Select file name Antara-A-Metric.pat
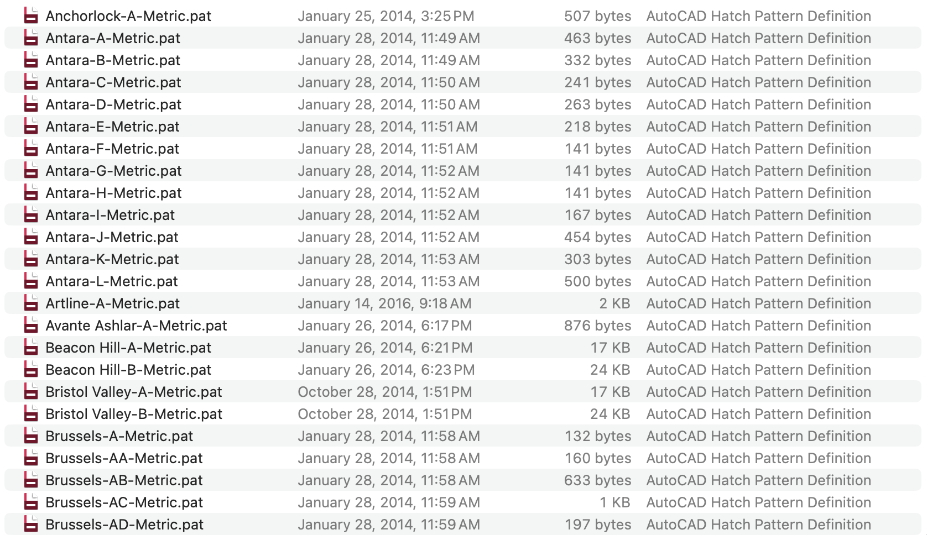 [x=113, y=38]
